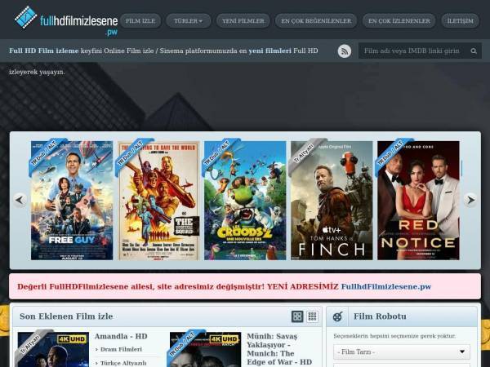Open the YENİ FİLMLER menu
Image resolution: width=490 pixels, height=367 pixels.
pyautogui.click(x=243, y=21)
